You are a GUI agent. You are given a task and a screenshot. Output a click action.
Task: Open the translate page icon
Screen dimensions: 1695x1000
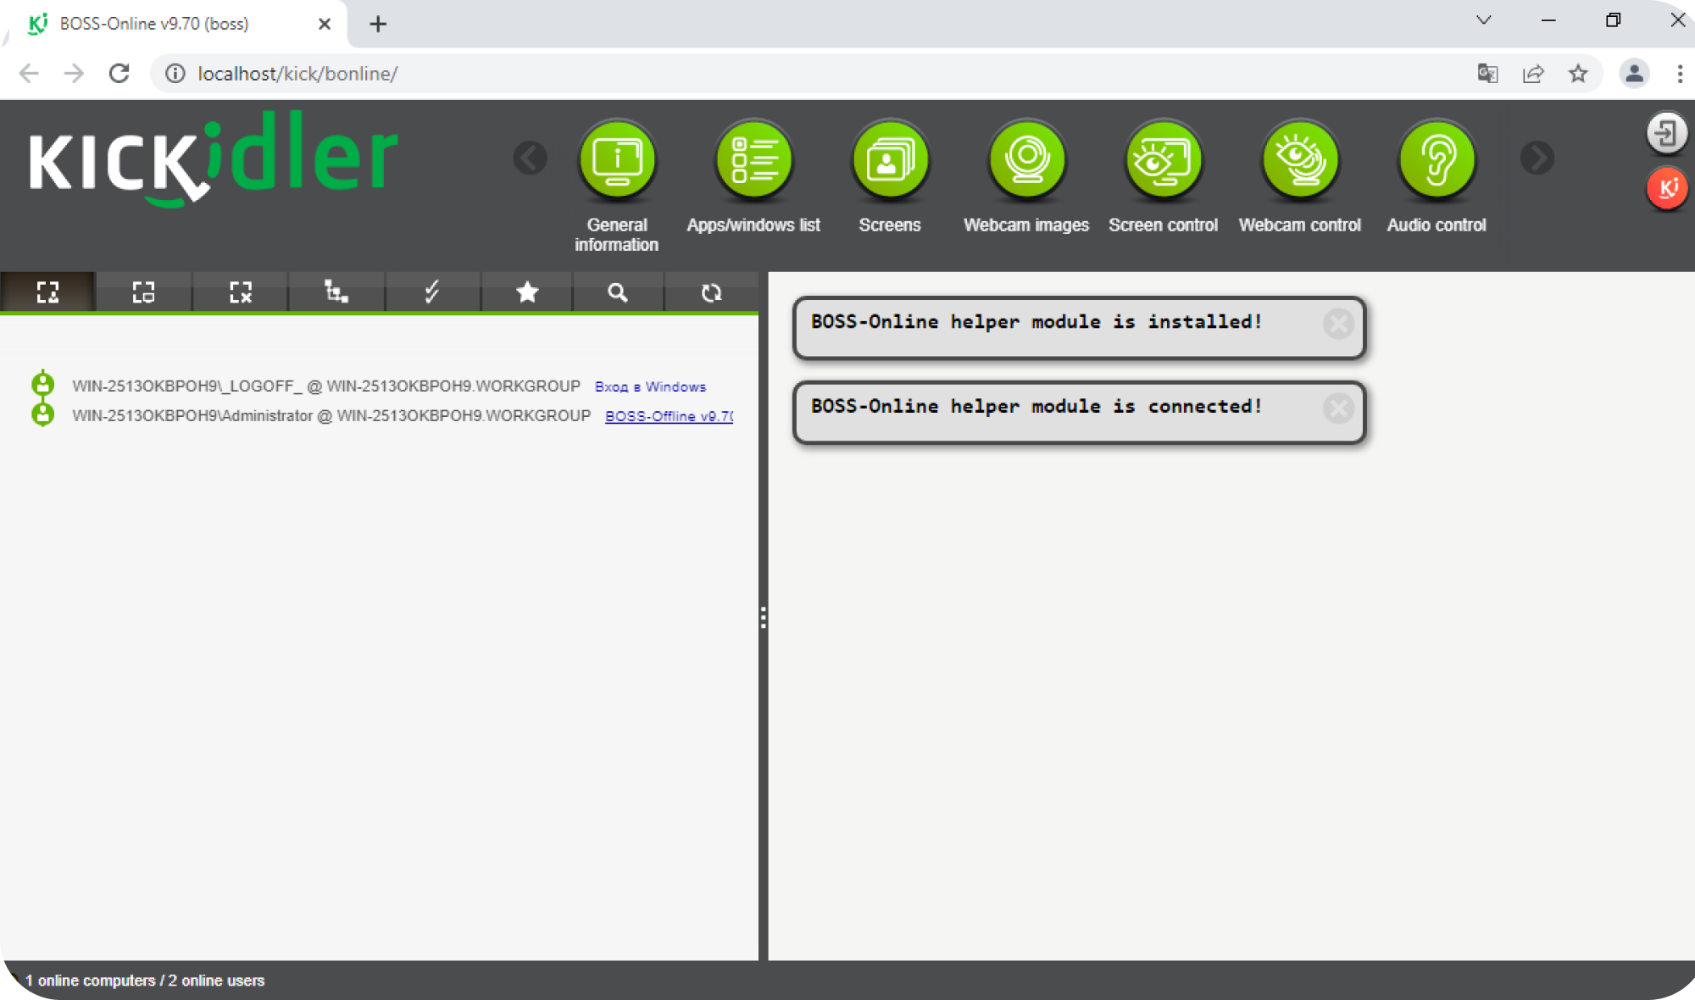pyautogui.click(x=1487, y=74)
